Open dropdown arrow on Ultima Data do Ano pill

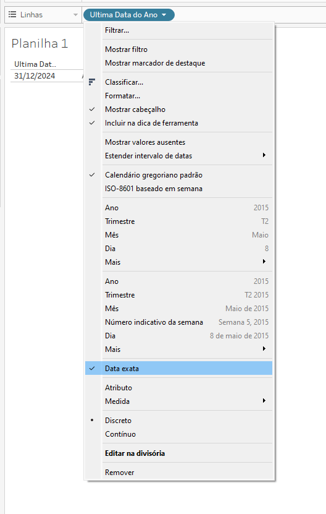click(x=164, y=15)
